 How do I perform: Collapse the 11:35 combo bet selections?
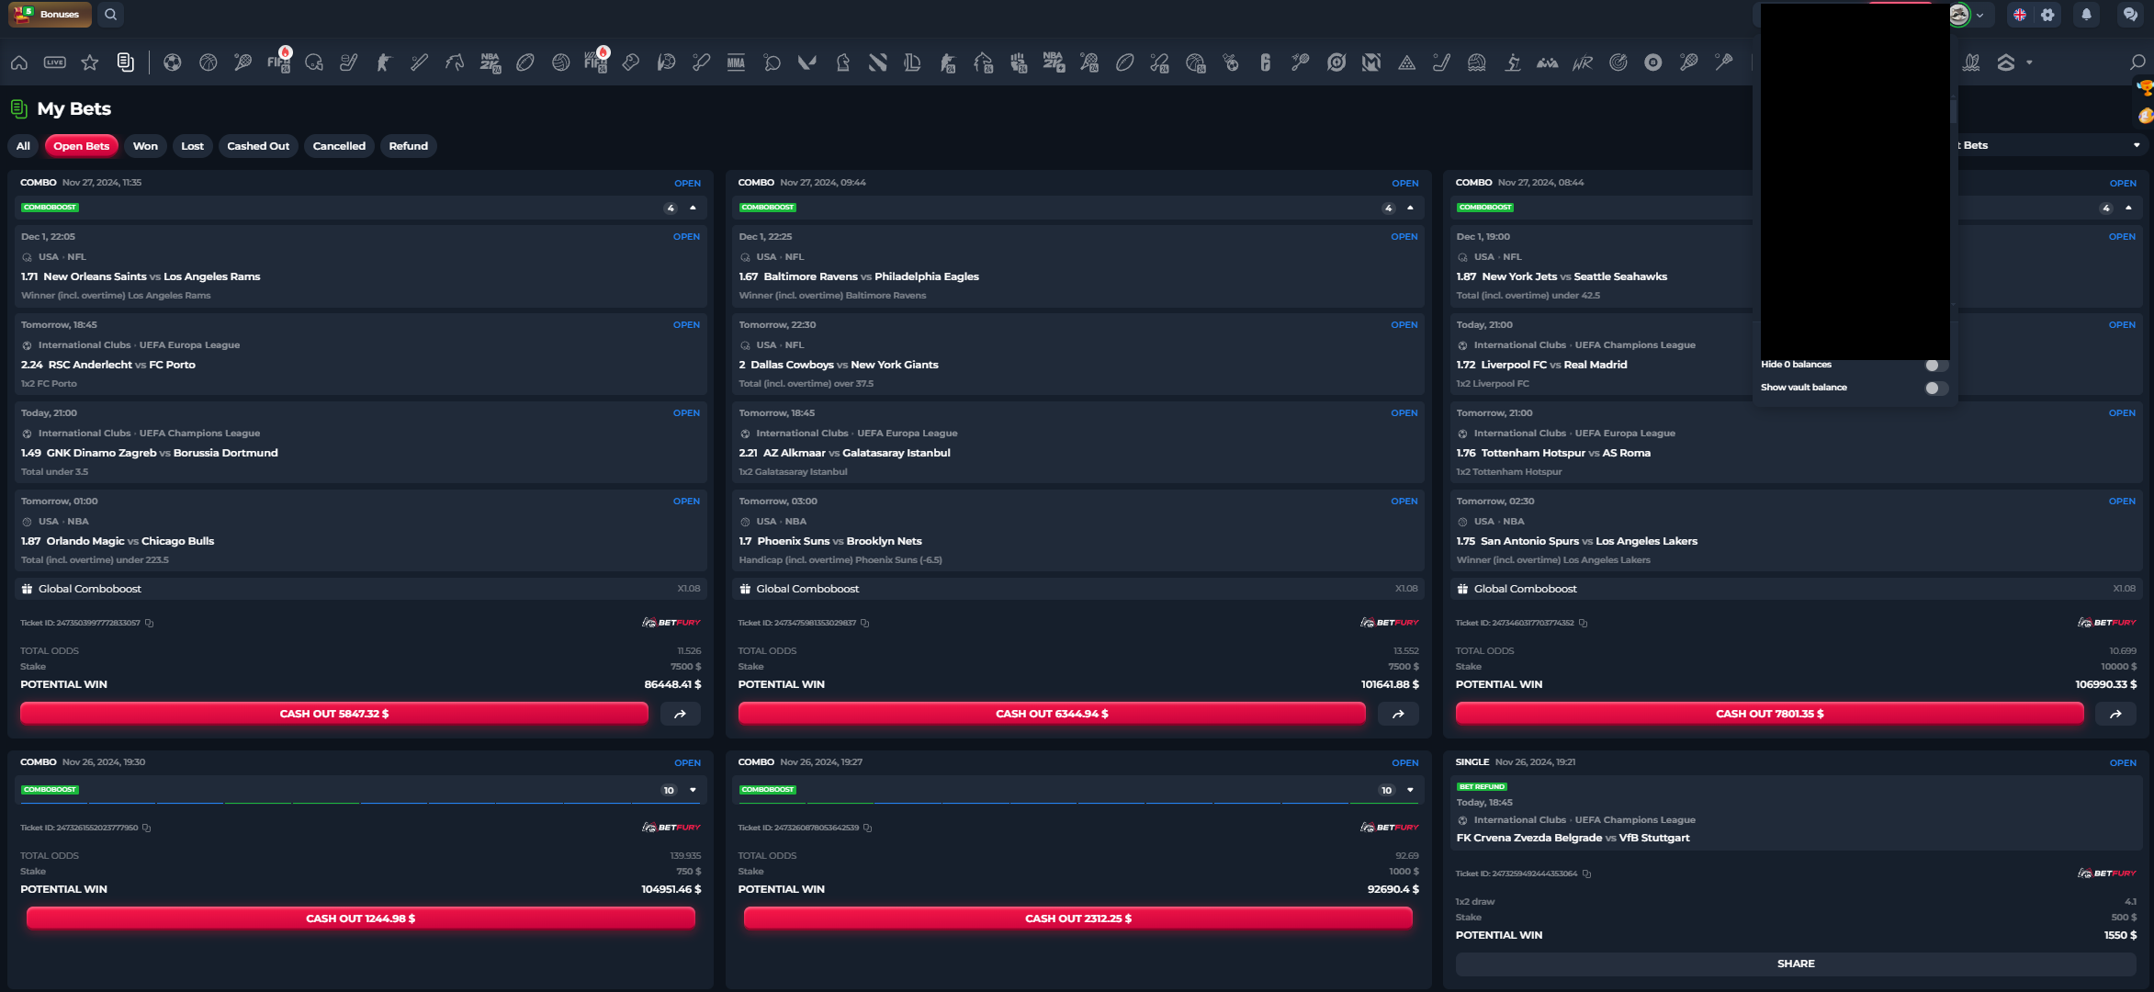693,208
